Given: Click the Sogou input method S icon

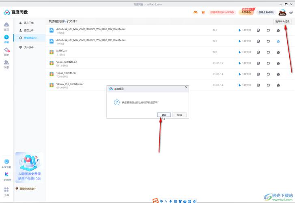Looking at the screenshot, I should pos(155,201).
